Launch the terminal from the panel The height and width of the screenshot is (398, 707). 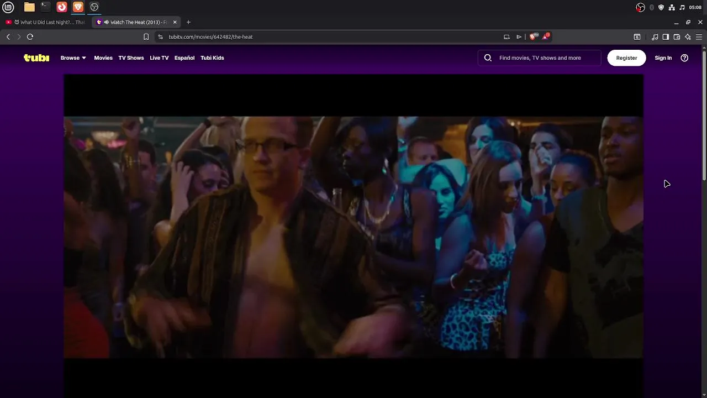coord(45,7)
